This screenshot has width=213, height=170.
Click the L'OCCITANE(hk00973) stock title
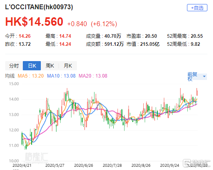[x=39, y=7]
